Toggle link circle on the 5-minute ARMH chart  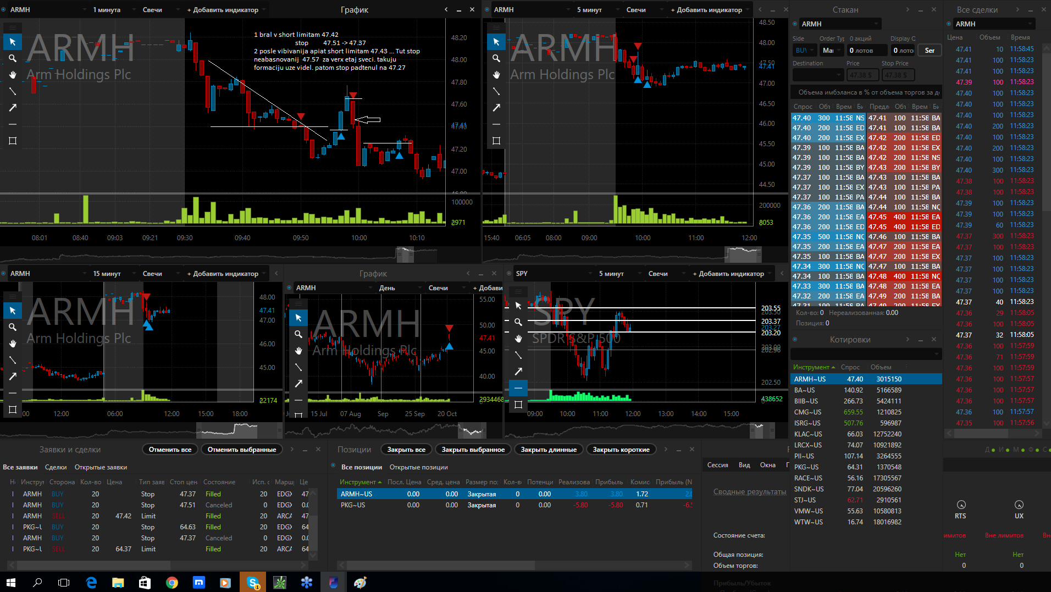coord(487,10)
